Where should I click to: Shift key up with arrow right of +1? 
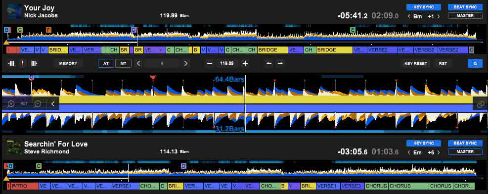pyautogui.click(x=439, y=16)
